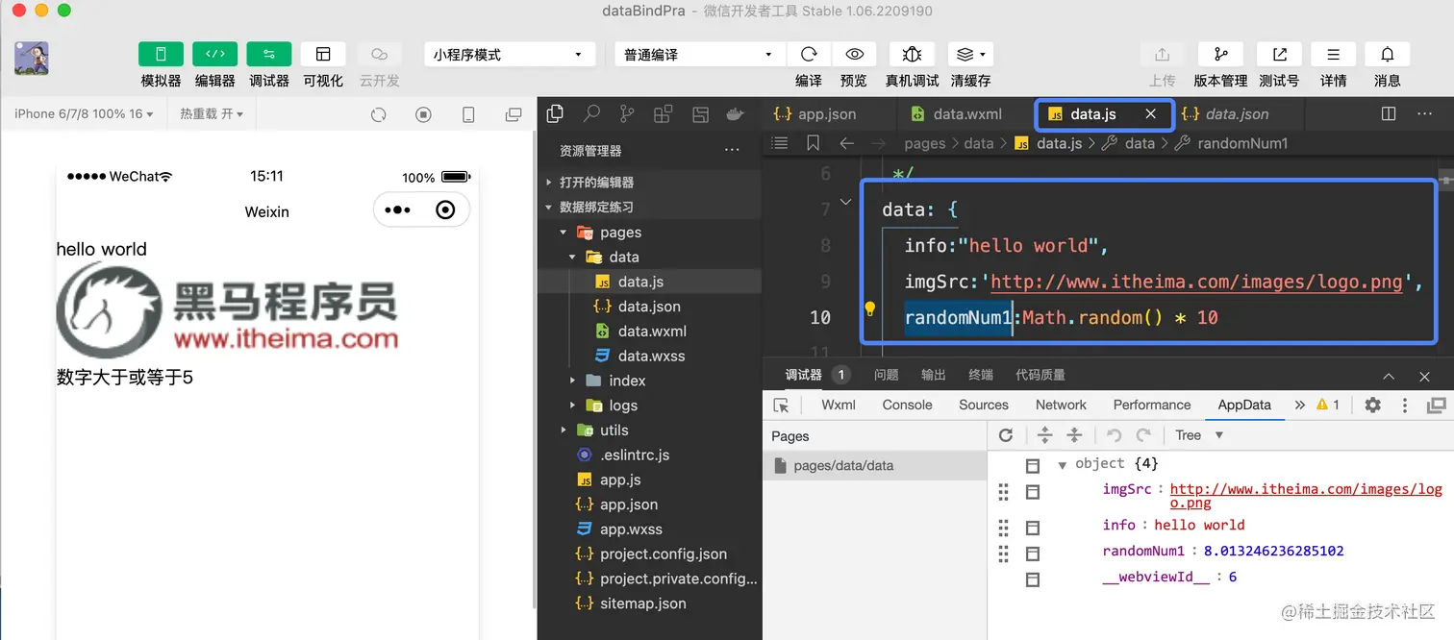Open the source control icon

click(627, 114)
